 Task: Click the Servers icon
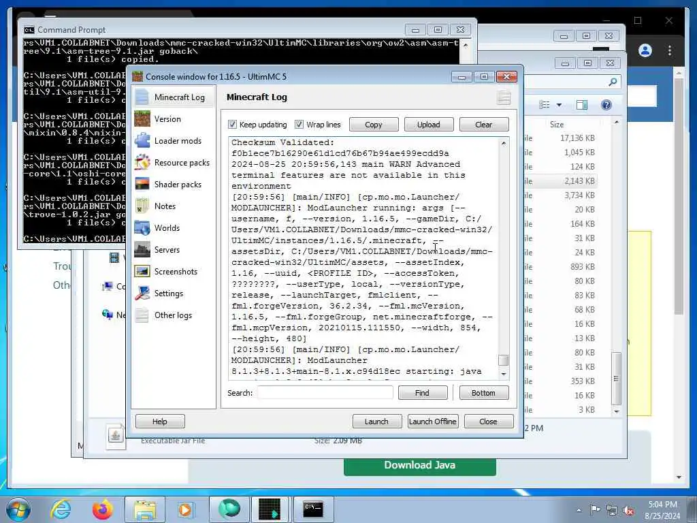142,249
